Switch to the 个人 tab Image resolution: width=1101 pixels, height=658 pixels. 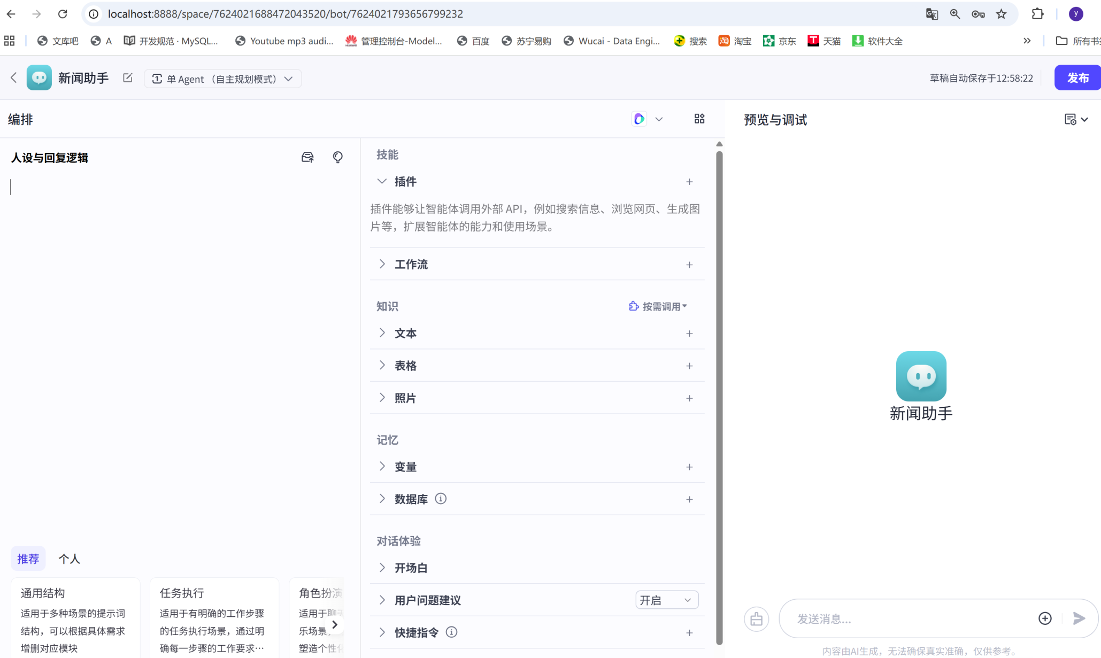click(x=69, y=558)
